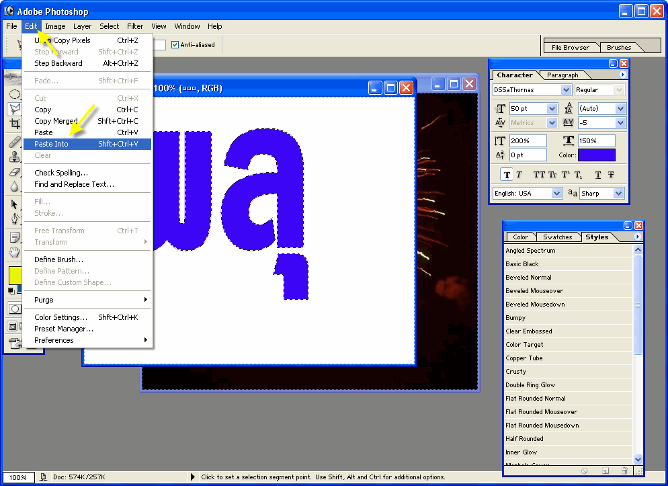Select the Pen tool

(x=15, y=219)
